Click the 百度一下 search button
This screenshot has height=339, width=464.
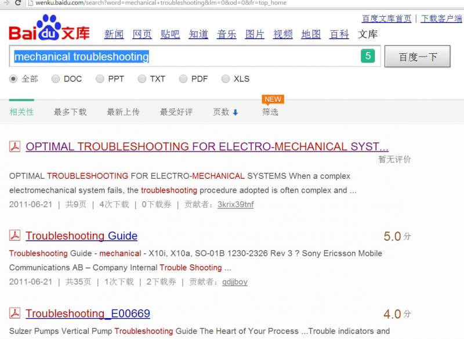pos(417,56)
